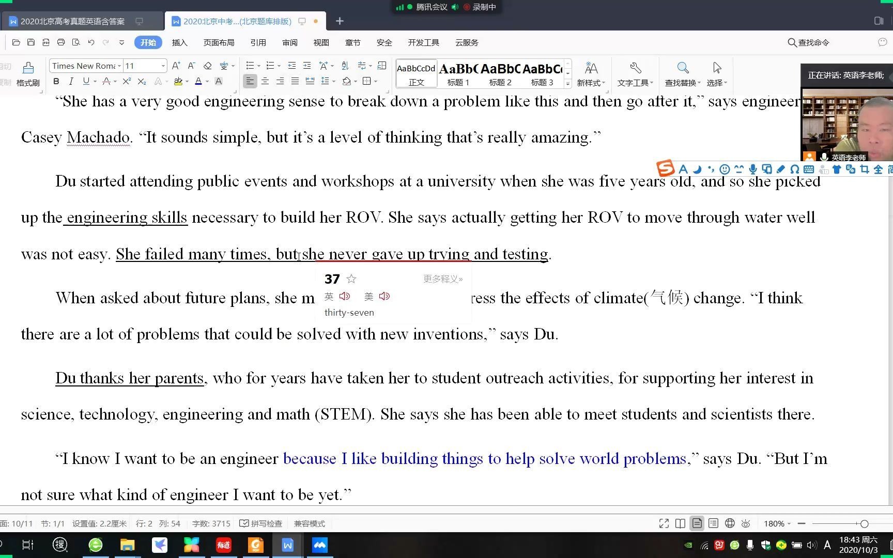The image size is (893, 558).
Task: Expand the bullet list options arrow
Action: 259,66
